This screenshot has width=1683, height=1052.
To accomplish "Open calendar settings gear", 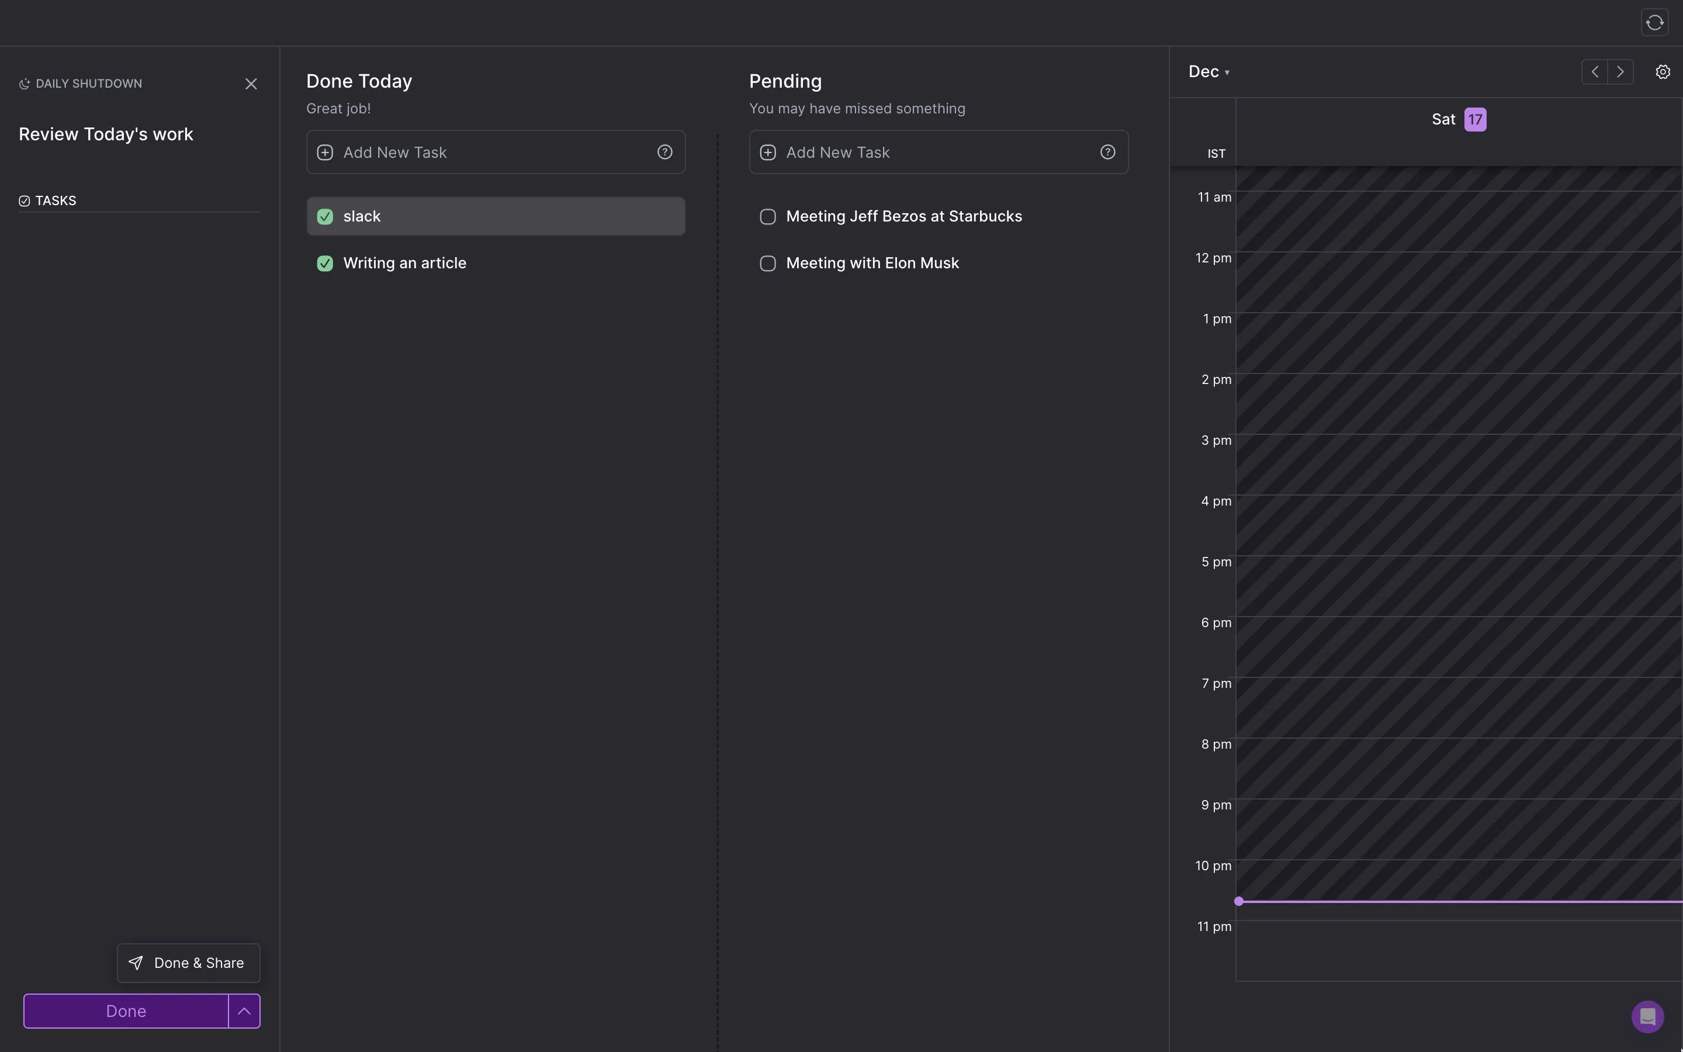I will [1663, 72].
